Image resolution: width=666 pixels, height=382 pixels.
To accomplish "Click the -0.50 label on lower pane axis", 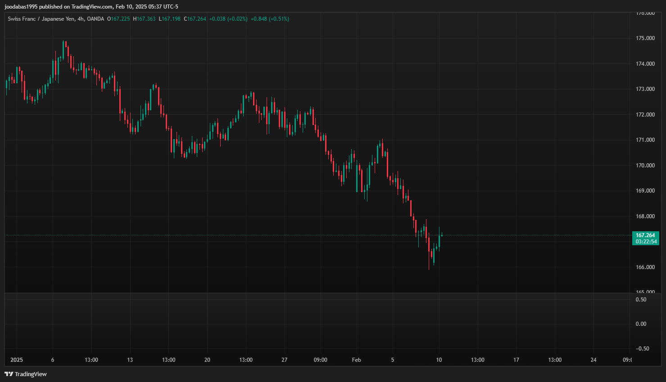I will pos(642,349).
